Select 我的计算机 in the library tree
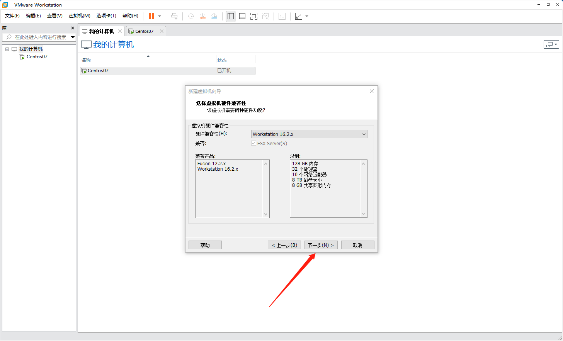The image size is (563, 341). [x=31, y=49]
